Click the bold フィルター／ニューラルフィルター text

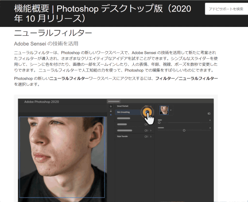(x=186, y=78)
